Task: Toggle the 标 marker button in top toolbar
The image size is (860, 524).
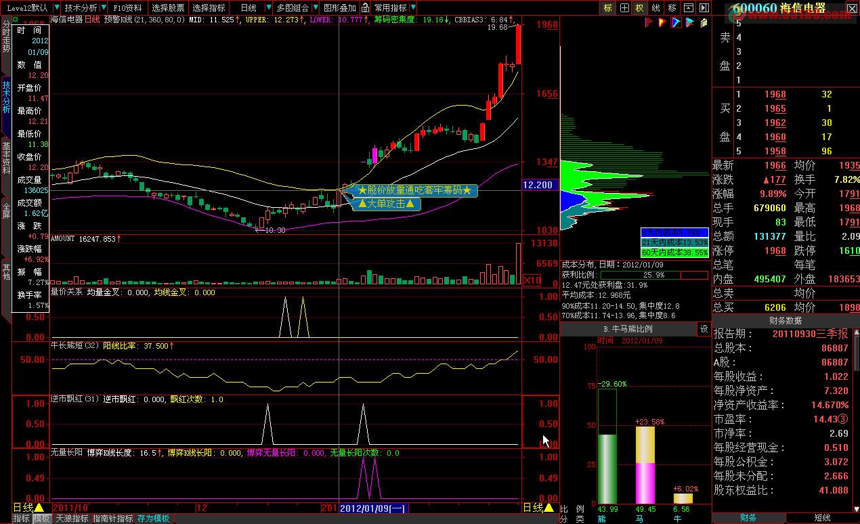Action: (x=607, y=8)
